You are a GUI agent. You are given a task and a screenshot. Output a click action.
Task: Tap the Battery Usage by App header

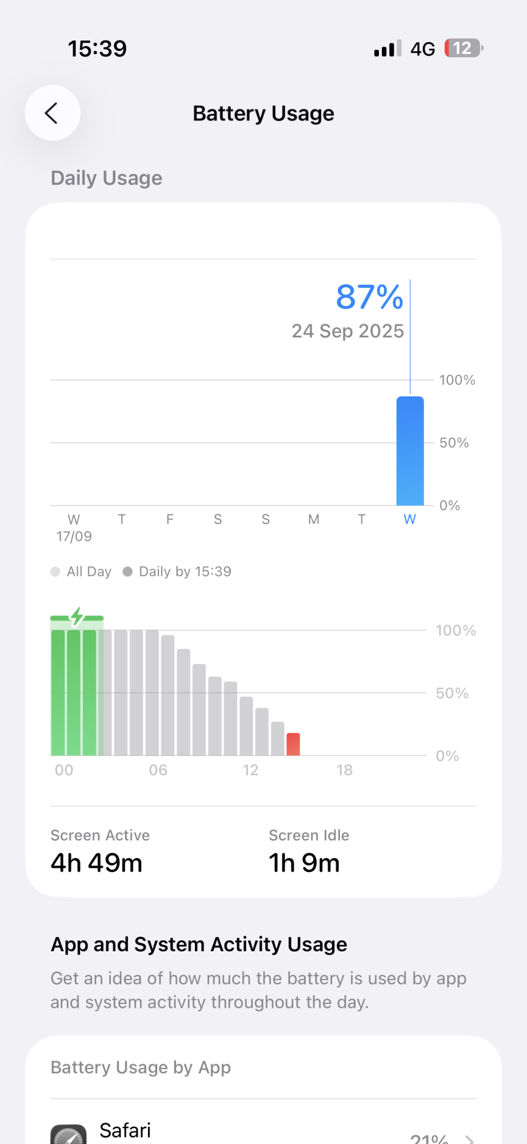(141, 1067)
